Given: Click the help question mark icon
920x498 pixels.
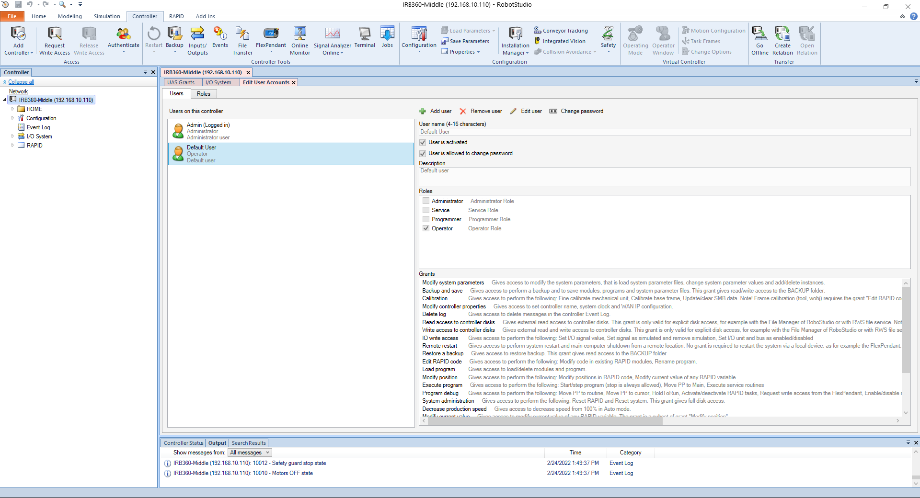Looking at the screenshot, I should coord(914,16).
